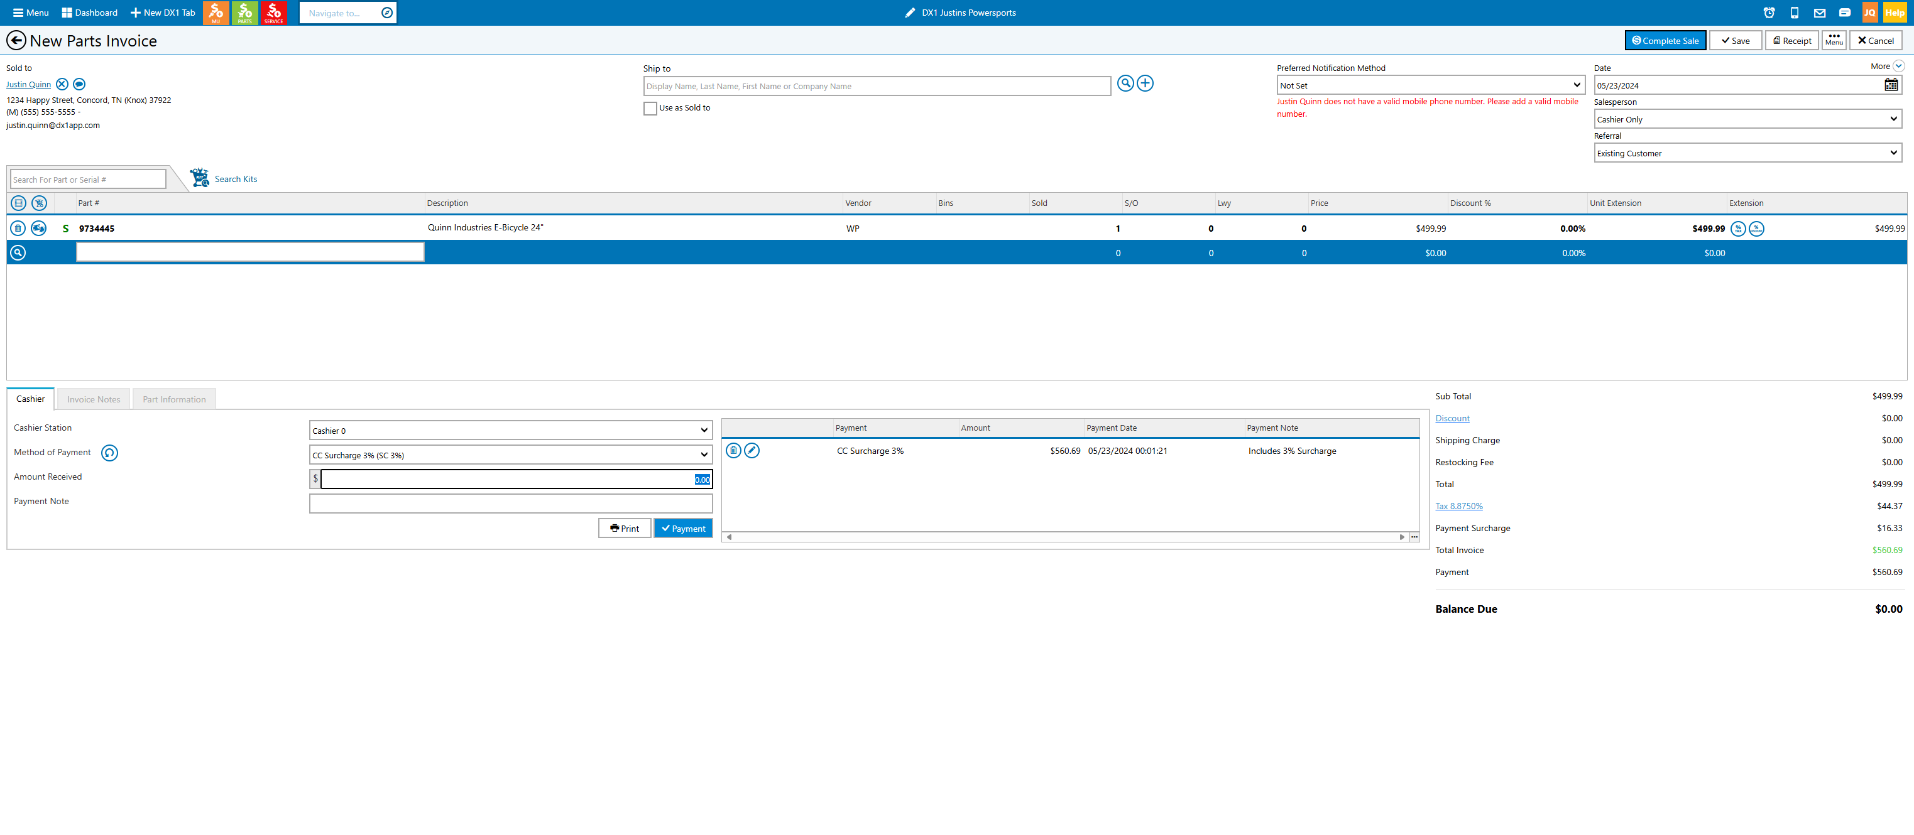The height and width of the screenshot is (835, 1914).
Task: Open the main Menu in top bar
Action: [x=30, y=13]
